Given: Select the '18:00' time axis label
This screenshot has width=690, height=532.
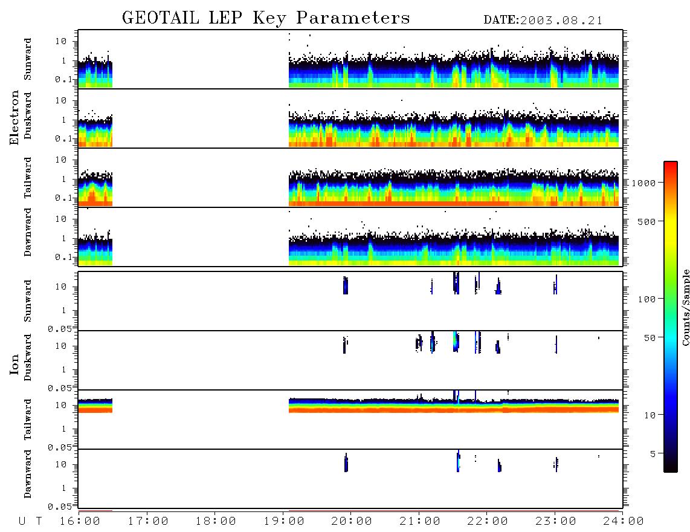Looking at the screenshot, I should (x=216, y=522).
